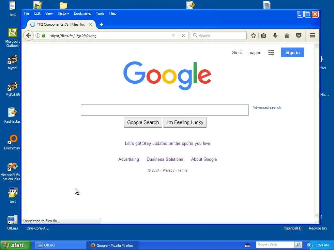This screenshot has width=334, height=250.
Task: Open the Terms footer link
Action: pyautogui.click(x=182, y=170)
